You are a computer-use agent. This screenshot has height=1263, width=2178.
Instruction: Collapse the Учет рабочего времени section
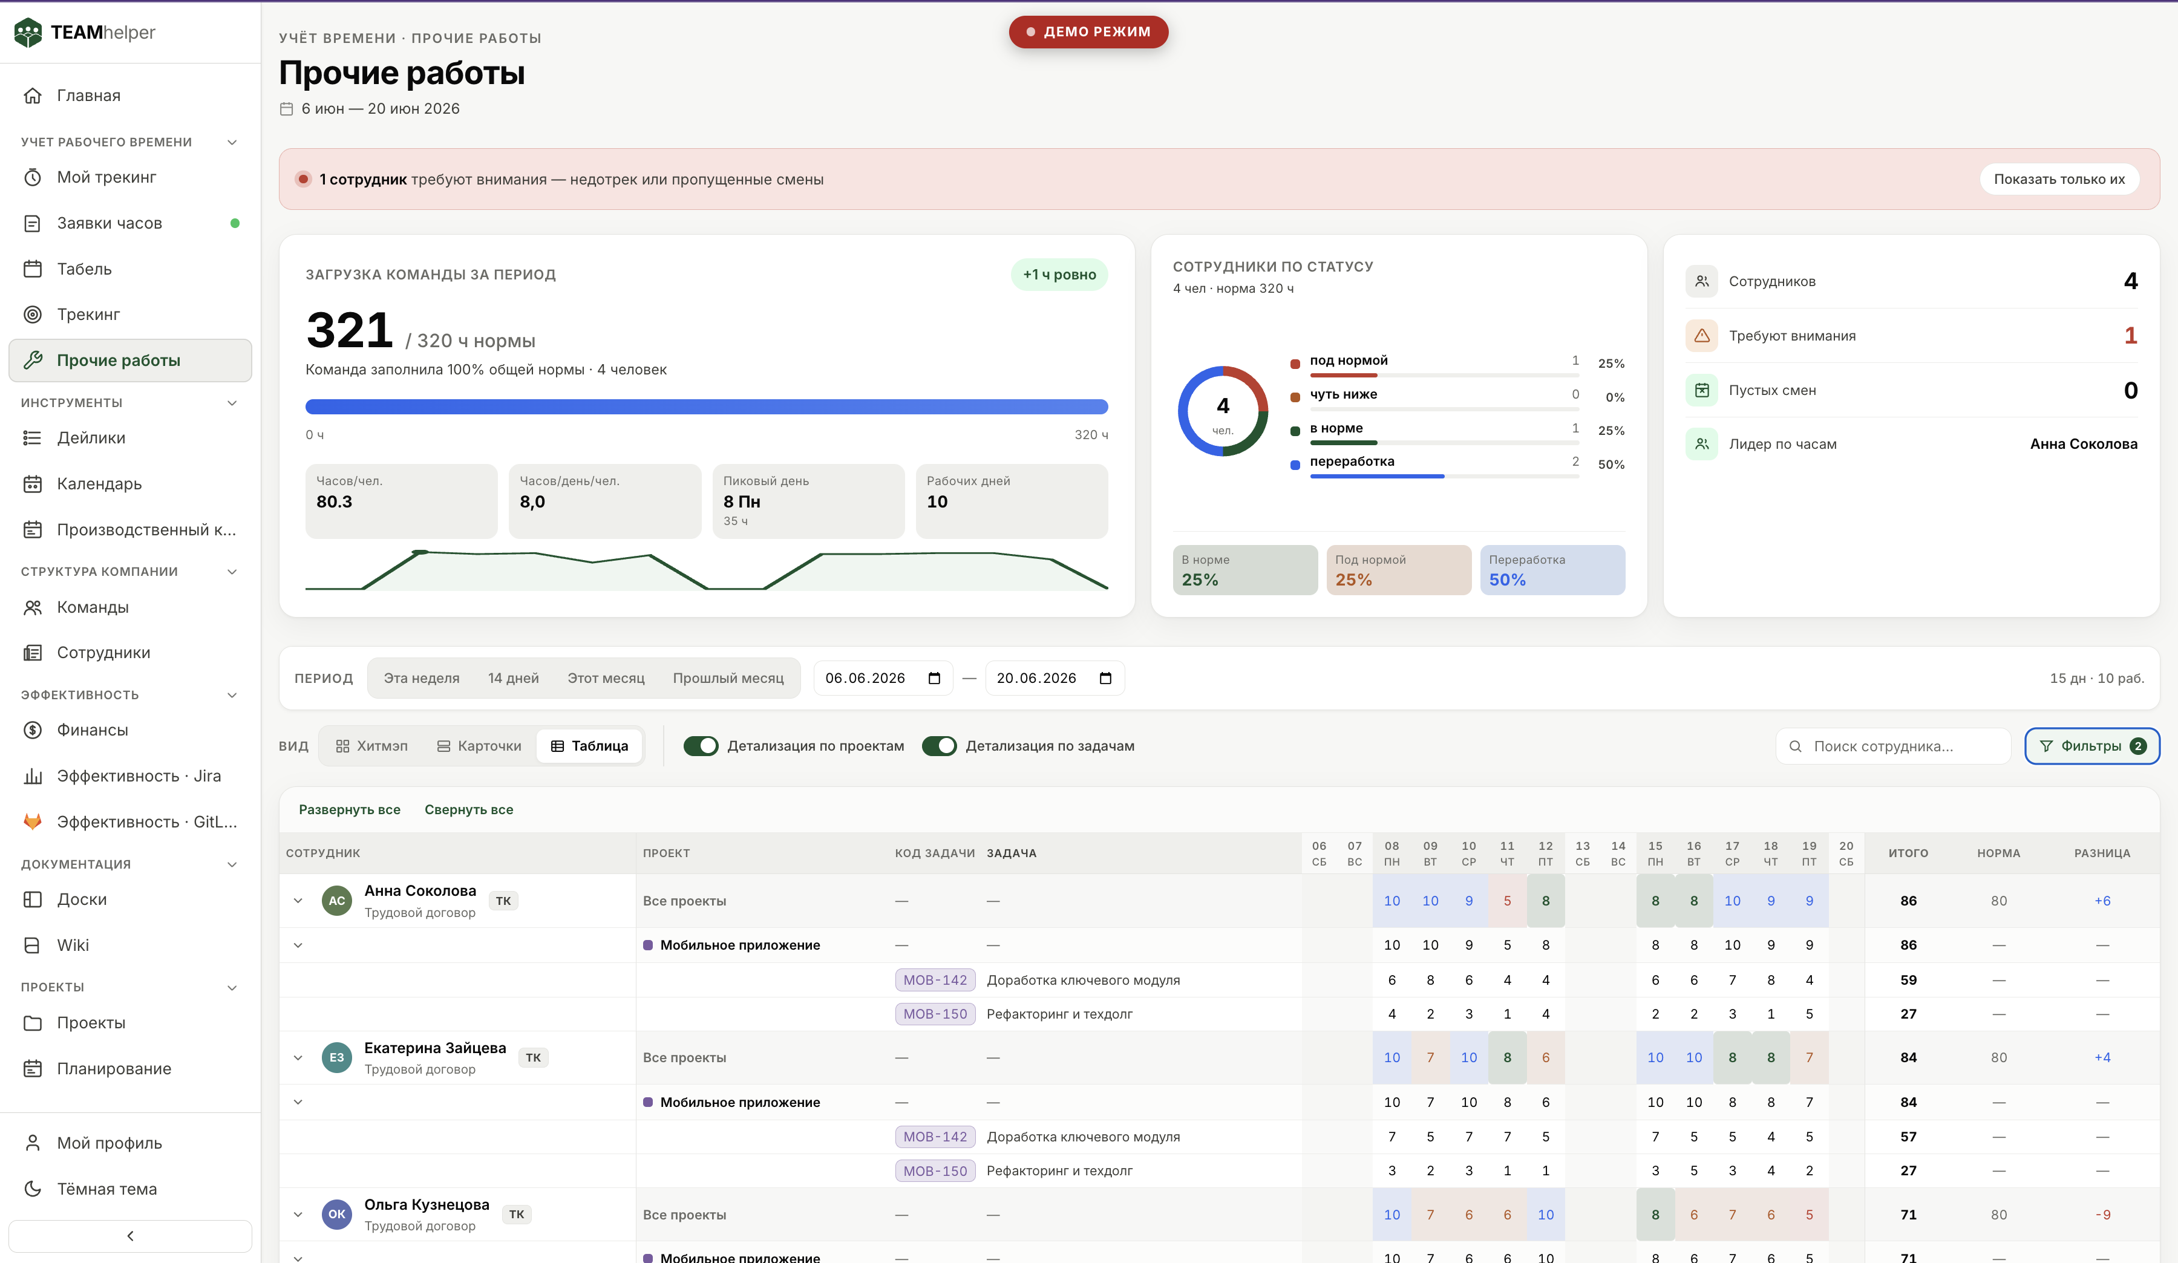click(232, 142)
